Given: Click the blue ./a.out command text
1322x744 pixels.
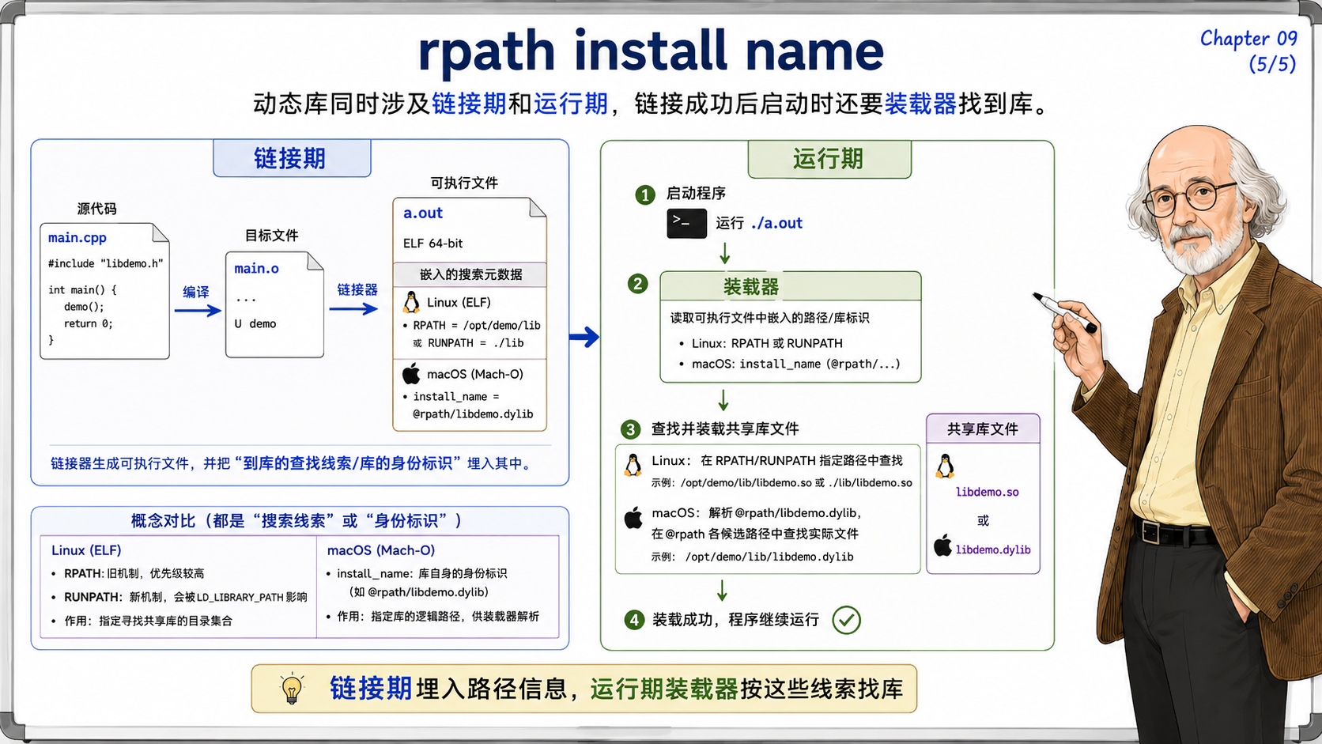Looking at the screenshot, I should pos(776,223).
